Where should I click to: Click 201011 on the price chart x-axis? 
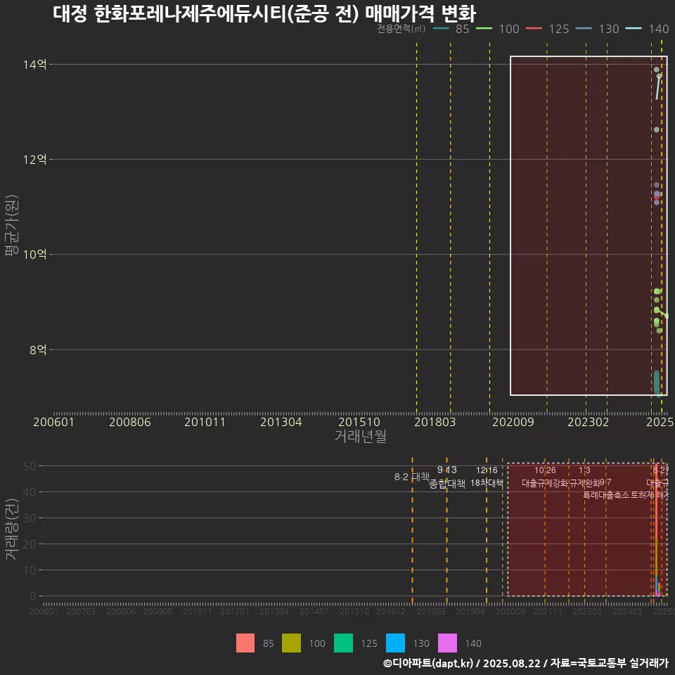[205, 422]
